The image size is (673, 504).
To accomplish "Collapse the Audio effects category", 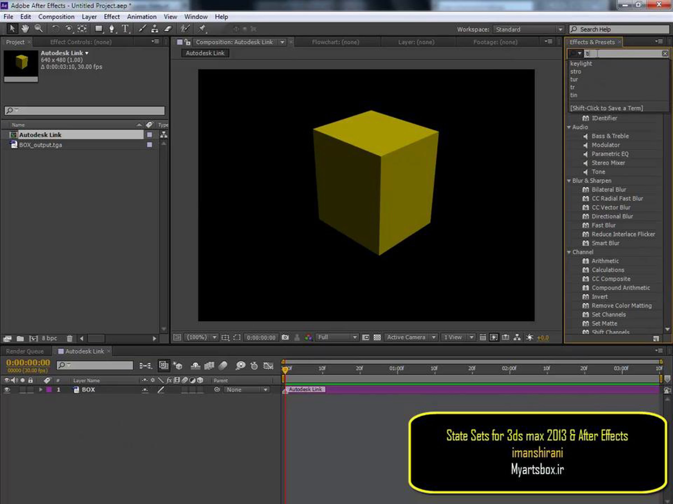I will (x=569, y=127).
